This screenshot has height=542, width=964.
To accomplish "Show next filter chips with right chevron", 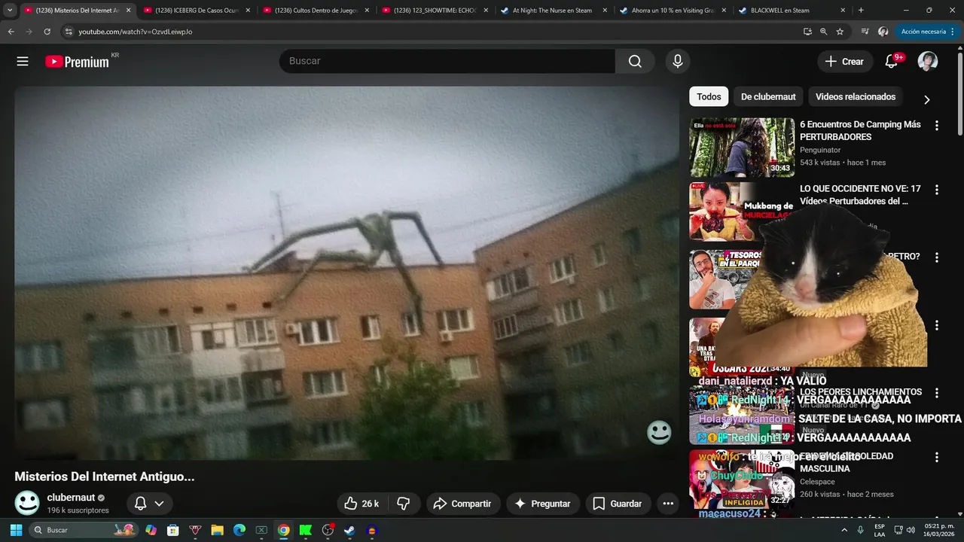I will pyautogui.click(x=927, y=99).
